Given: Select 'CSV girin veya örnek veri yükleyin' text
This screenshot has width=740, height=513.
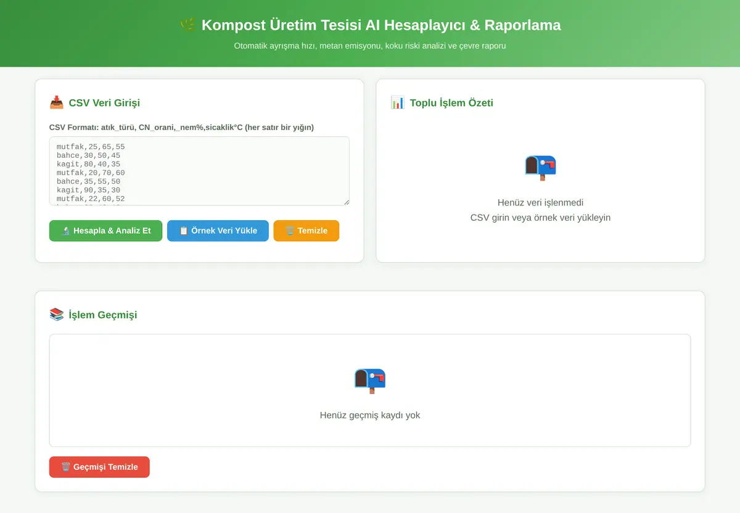Looking at the screenshot, I should click(540, 218).
